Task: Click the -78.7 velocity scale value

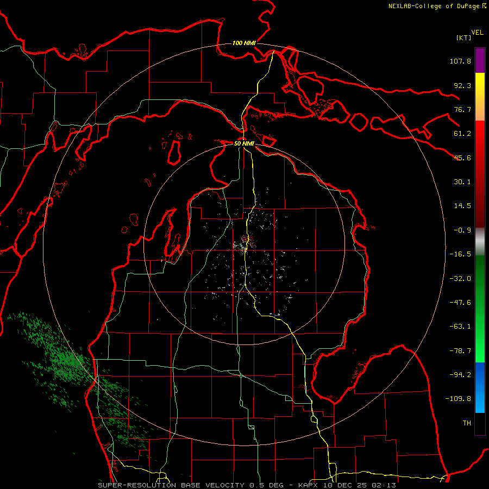Action: click(x=460, y=351)
